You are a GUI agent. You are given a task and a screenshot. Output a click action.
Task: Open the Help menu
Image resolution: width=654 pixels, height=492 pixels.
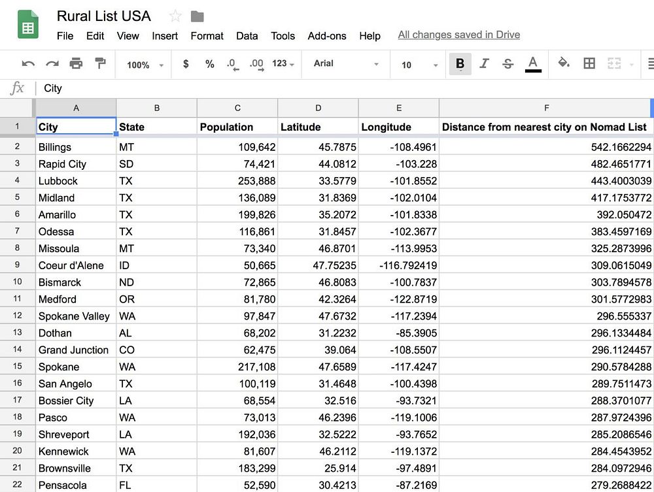tap(370, 36)
